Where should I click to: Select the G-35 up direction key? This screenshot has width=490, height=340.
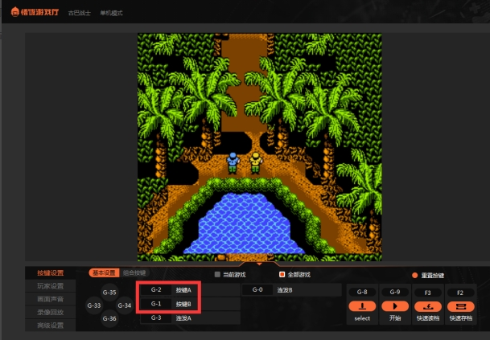(109, 293)
